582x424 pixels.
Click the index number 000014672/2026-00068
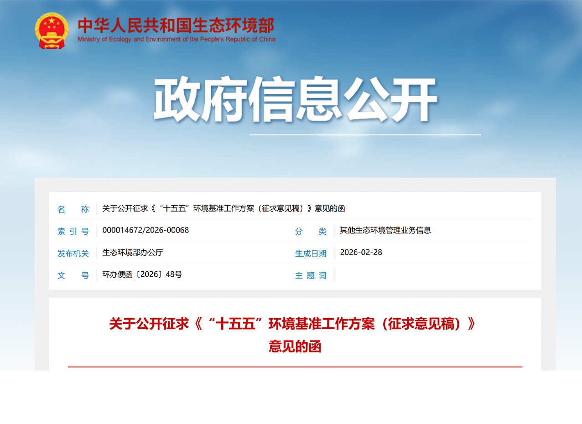145,230
